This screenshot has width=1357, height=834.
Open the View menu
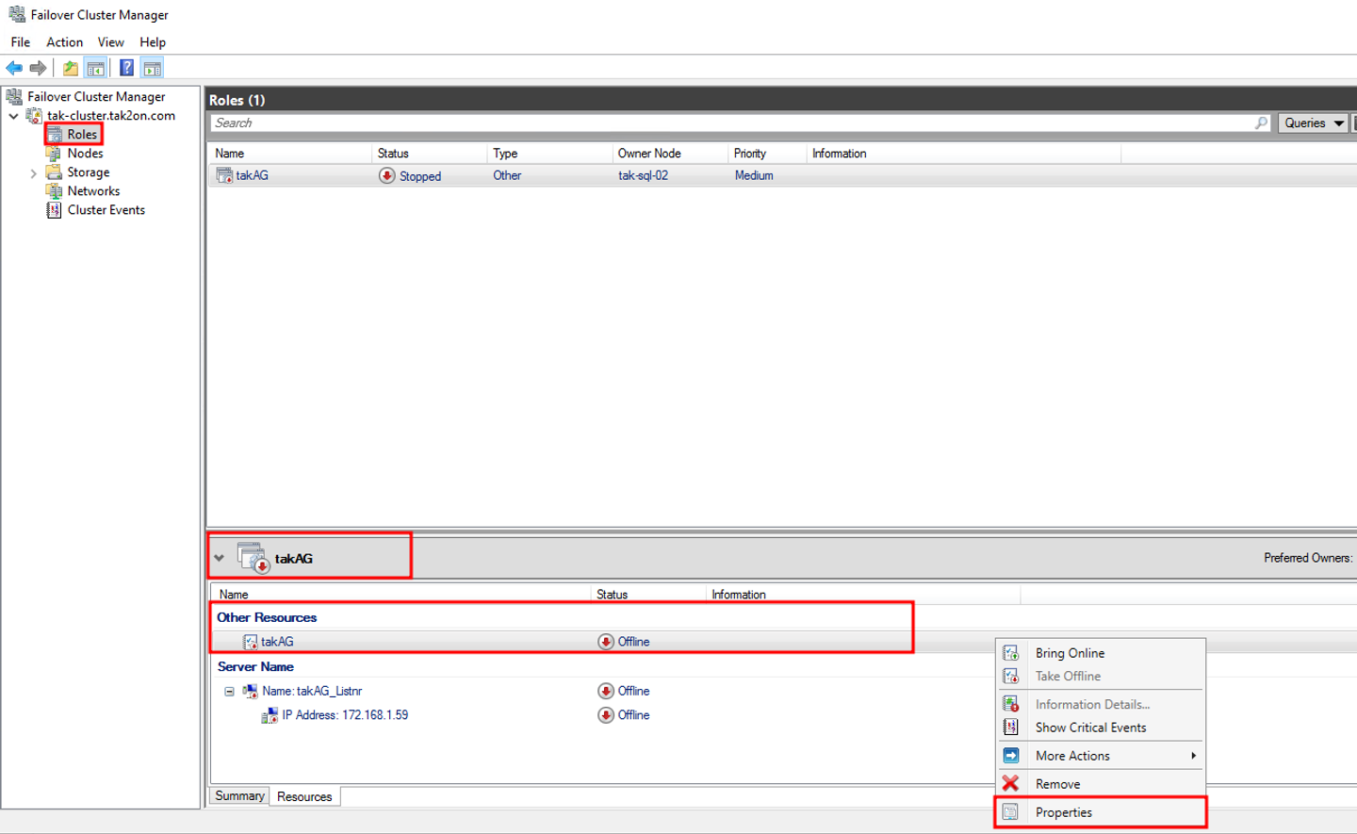(111, 42)
